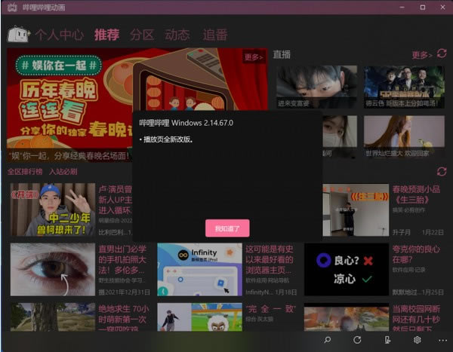The height and width of the screenshot is (352, 453).
Task: Open the 良心 凉心 video thumbnail
Action: pos(347,269)
